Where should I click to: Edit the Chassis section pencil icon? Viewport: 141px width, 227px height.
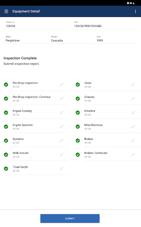133,98
